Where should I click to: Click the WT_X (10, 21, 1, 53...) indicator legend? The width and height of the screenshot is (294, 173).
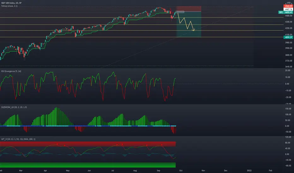tap(18, 139)
